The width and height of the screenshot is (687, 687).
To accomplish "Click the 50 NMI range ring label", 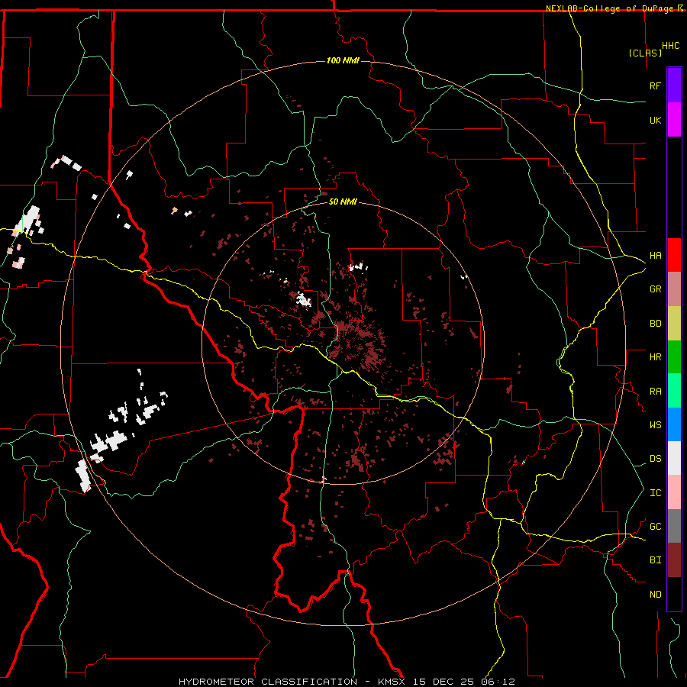I will (343, 202).
